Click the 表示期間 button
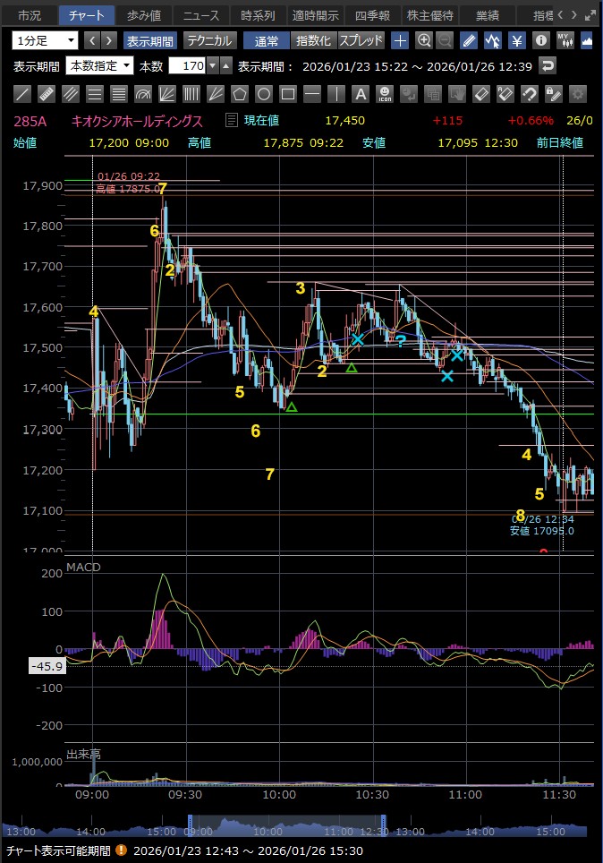Screen dimensions: 603x863 tap(149, 40)
